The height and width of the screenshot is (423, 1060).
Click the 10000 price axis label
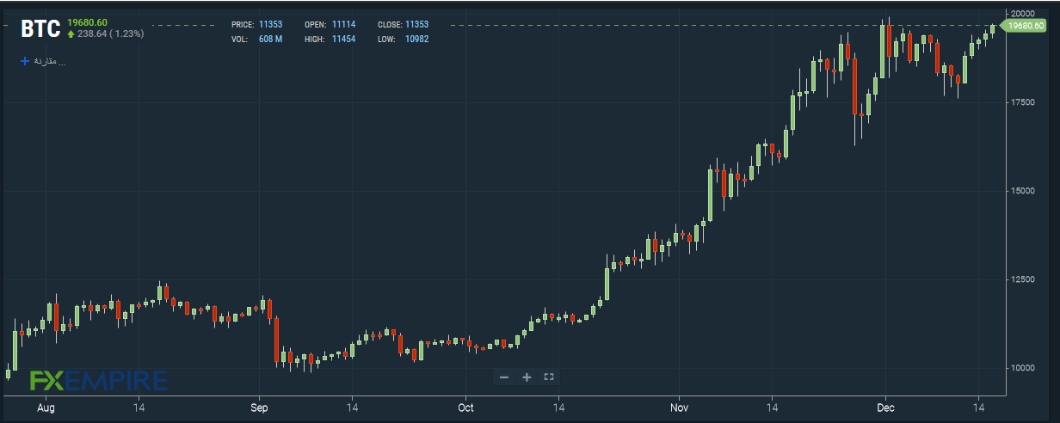pyautogui.click(x=1022, y=368)
